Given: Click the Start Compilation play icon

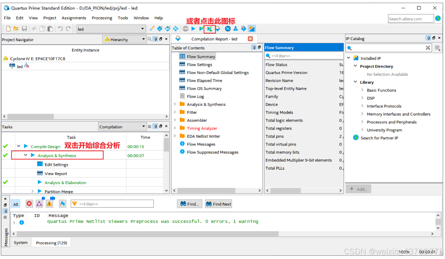Looking at the screenshot, I should (193, 28).
